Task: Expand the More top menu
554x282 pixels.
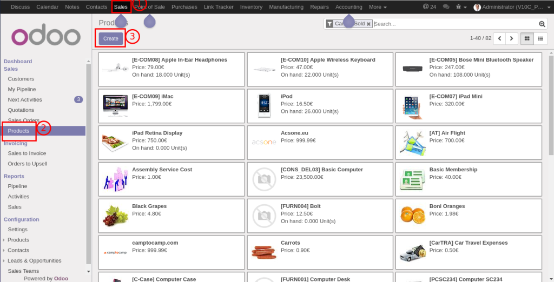Action: click(377, 6)
